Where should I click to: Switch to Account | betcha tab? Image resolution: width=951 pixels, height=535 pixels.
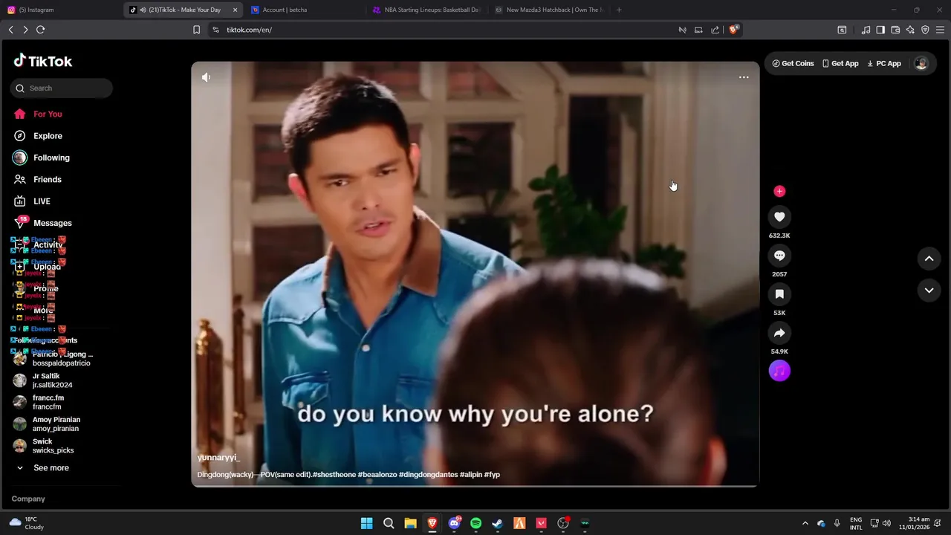305,10
